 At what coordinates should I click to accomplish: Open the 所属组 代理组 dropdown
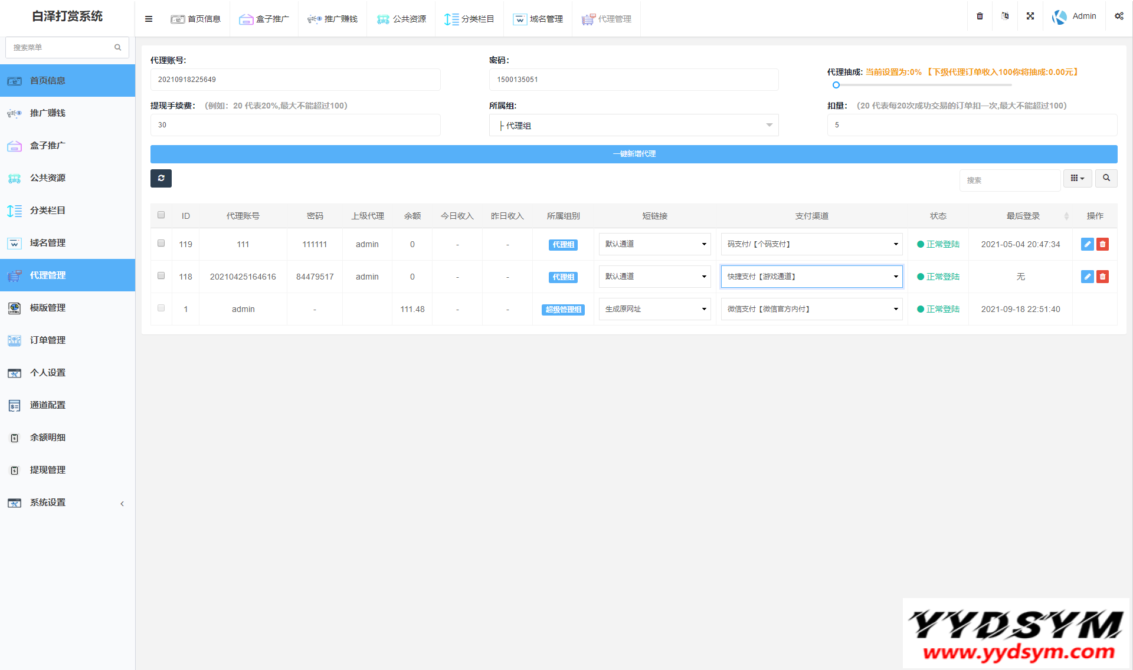point(633,125)
